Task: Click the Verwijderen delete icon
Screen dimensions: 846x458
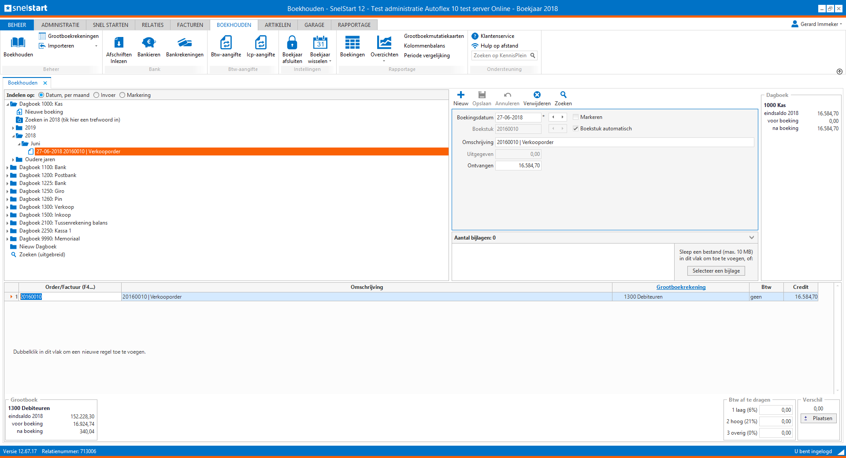Action: 537,95
